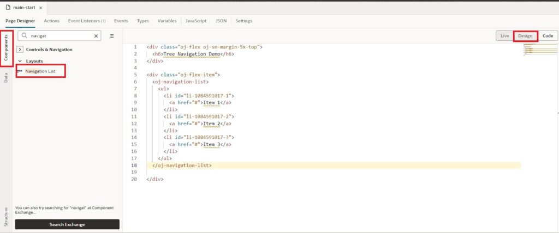
Task: Click into the component search field
Action: click(x=60, y=36)
